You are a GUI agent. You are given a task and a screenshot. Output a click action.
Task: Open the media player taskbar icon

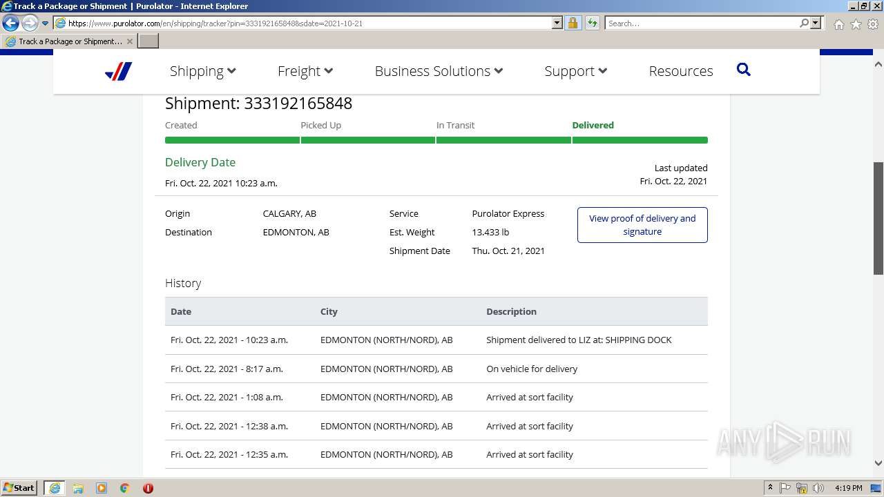[x=102, y=488]
